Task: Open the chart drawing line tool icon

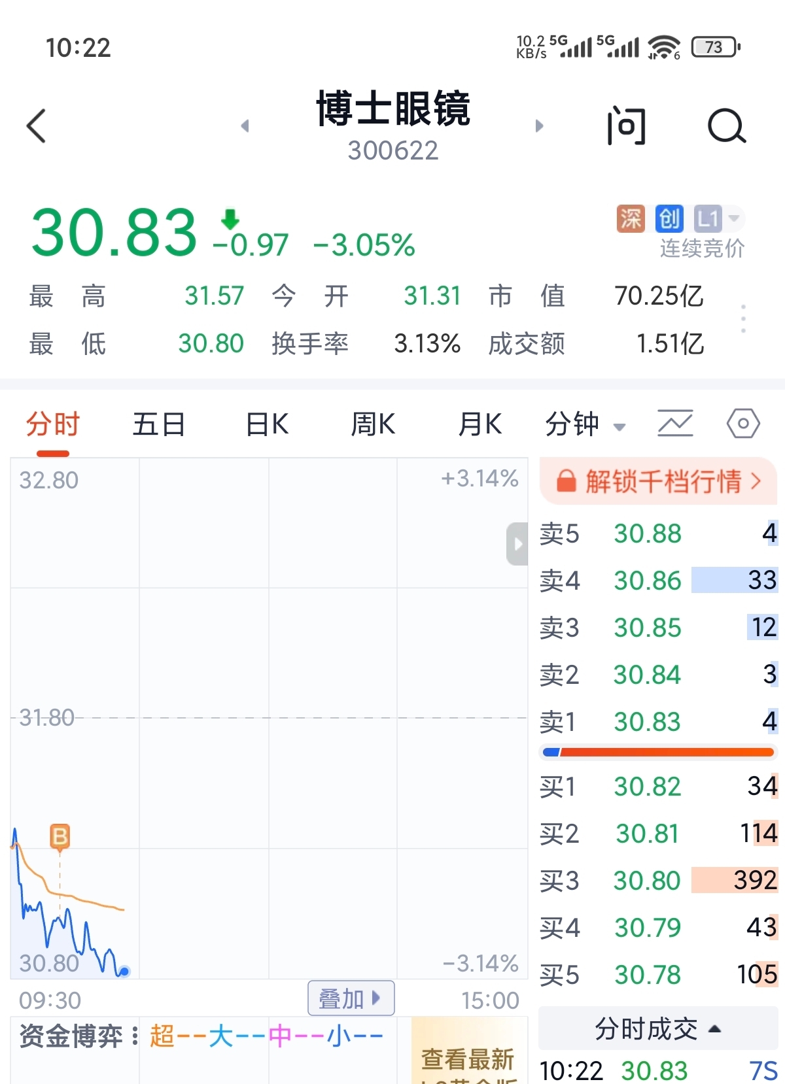Action: [x=675, y=424]
